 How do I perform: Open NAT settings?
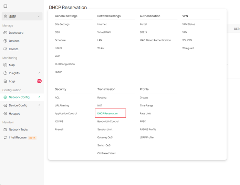click(x=100, y=105)
